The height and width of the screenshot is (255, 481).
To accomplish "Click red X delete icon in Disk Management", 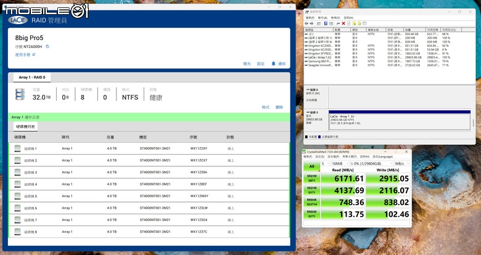I will pyautogui.click(x=343, y=23).
